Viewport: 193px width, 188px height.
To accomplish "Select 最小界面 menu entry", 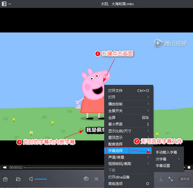I will pyautogui.click(x=129, y=124).
